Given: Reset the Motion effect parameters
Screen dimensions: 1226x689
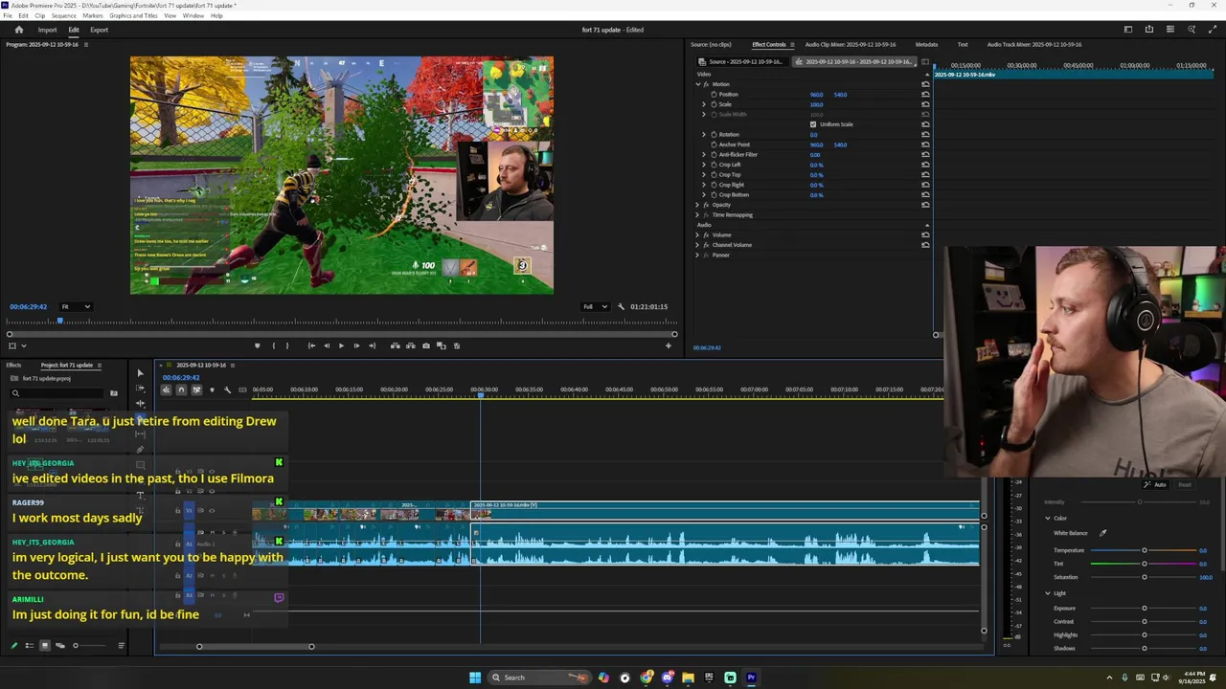Looking at the screenshot, I should (x=925, y=84).
